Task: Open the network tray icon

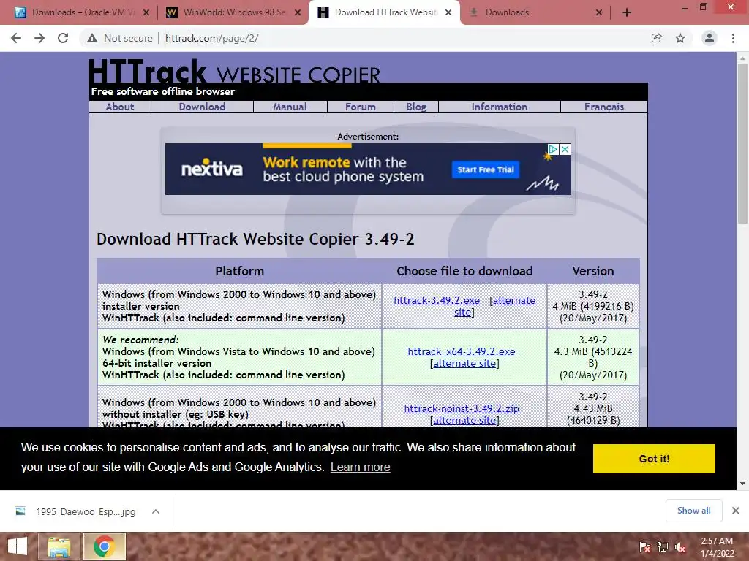Action: pyautogui.click(x=663, y=547)
